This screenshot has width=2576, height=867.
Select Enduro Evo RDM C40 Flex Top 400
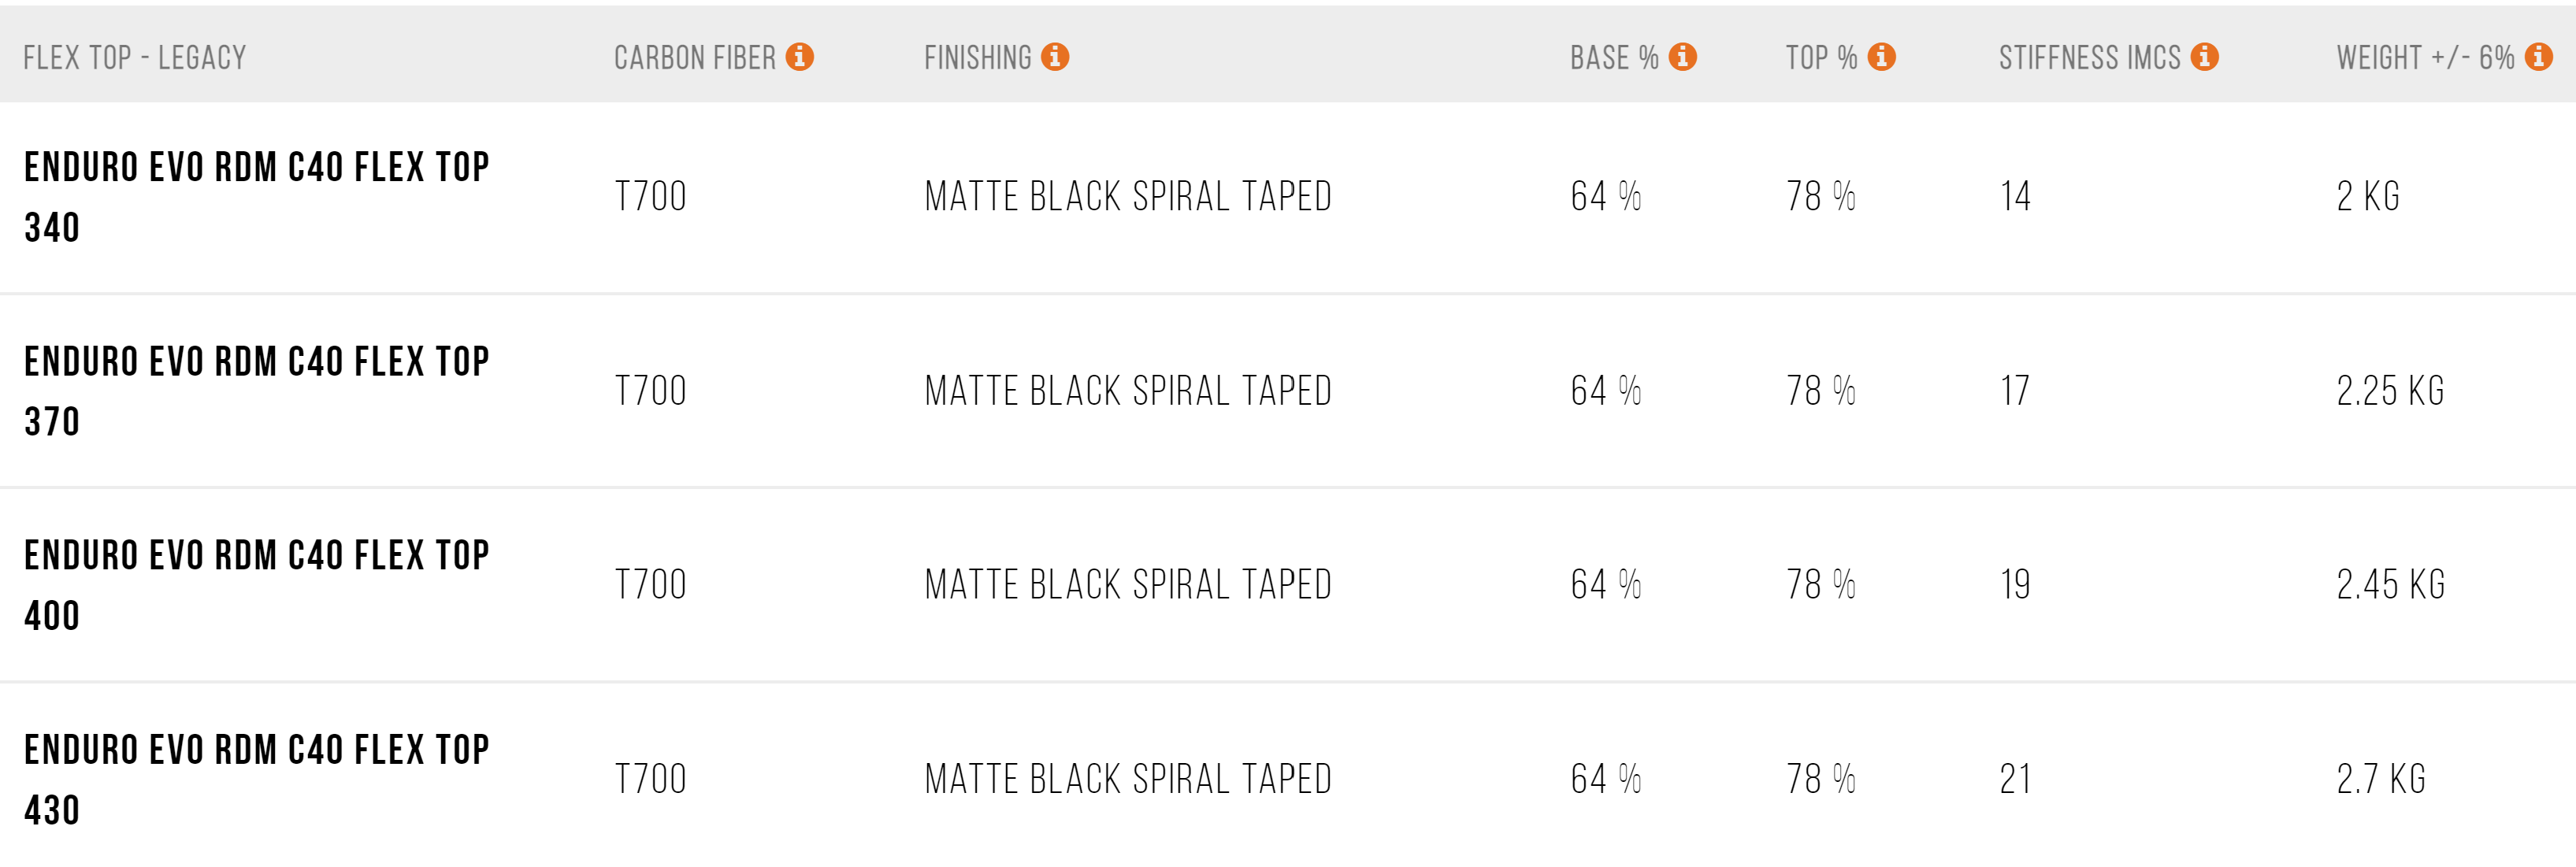tap(257, 585)
